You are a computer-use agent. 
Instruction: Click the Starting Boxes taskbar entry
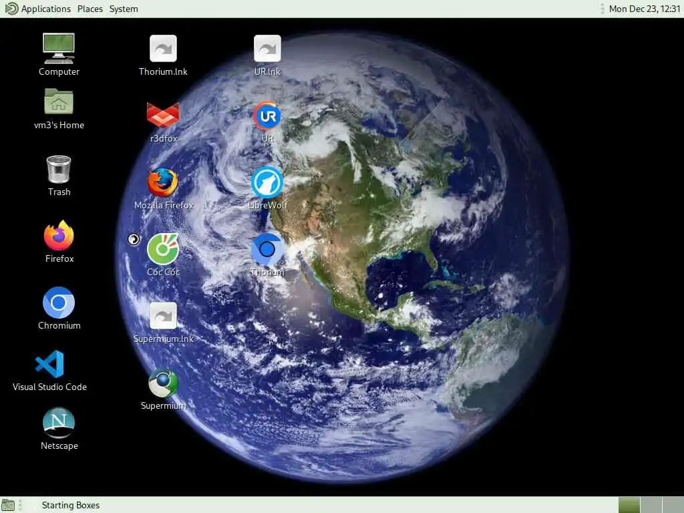71,505
